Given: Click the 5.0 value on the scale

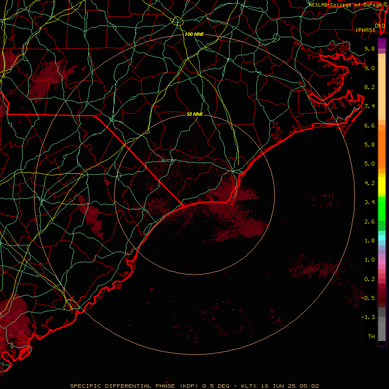Looking at the screenshot, I should point(370,164).
